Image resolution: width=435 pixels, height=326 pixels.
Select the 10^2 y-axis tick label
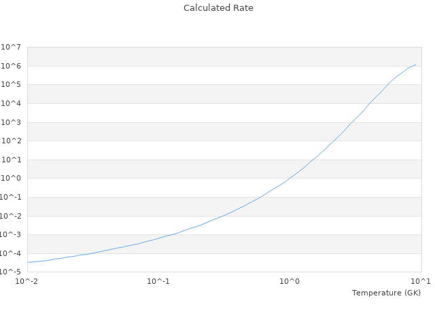12,141
